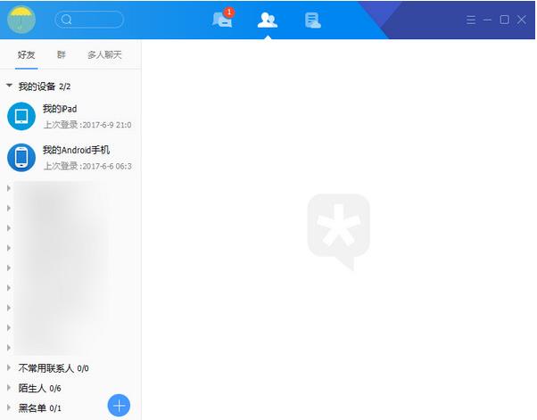Collapse the 我的设备 group
This screenshot has width=537, height=420.
click(9, 86)
